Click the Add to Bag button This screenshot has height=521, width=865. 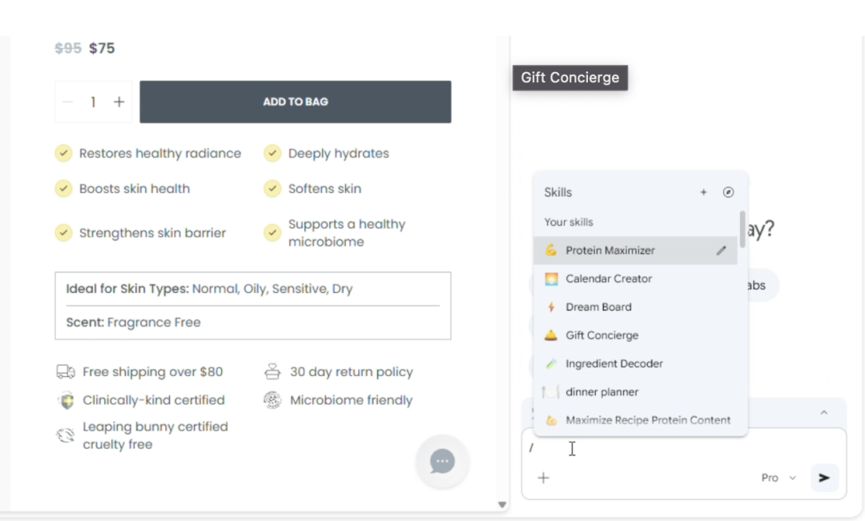(295, 102)
